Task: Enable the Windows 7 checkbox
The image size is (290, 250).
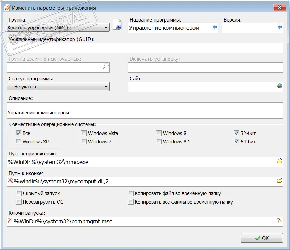Action: [x=84, y=141]
